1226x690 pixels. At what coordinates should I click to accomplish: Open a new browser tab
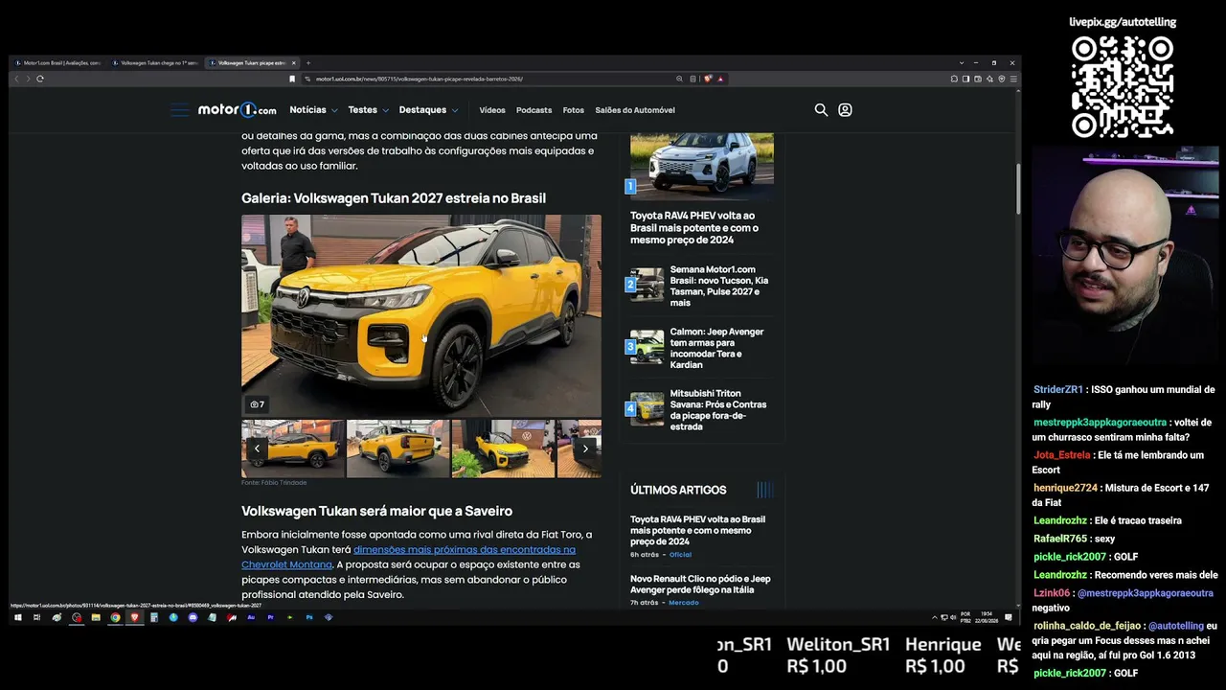point(307,63)
